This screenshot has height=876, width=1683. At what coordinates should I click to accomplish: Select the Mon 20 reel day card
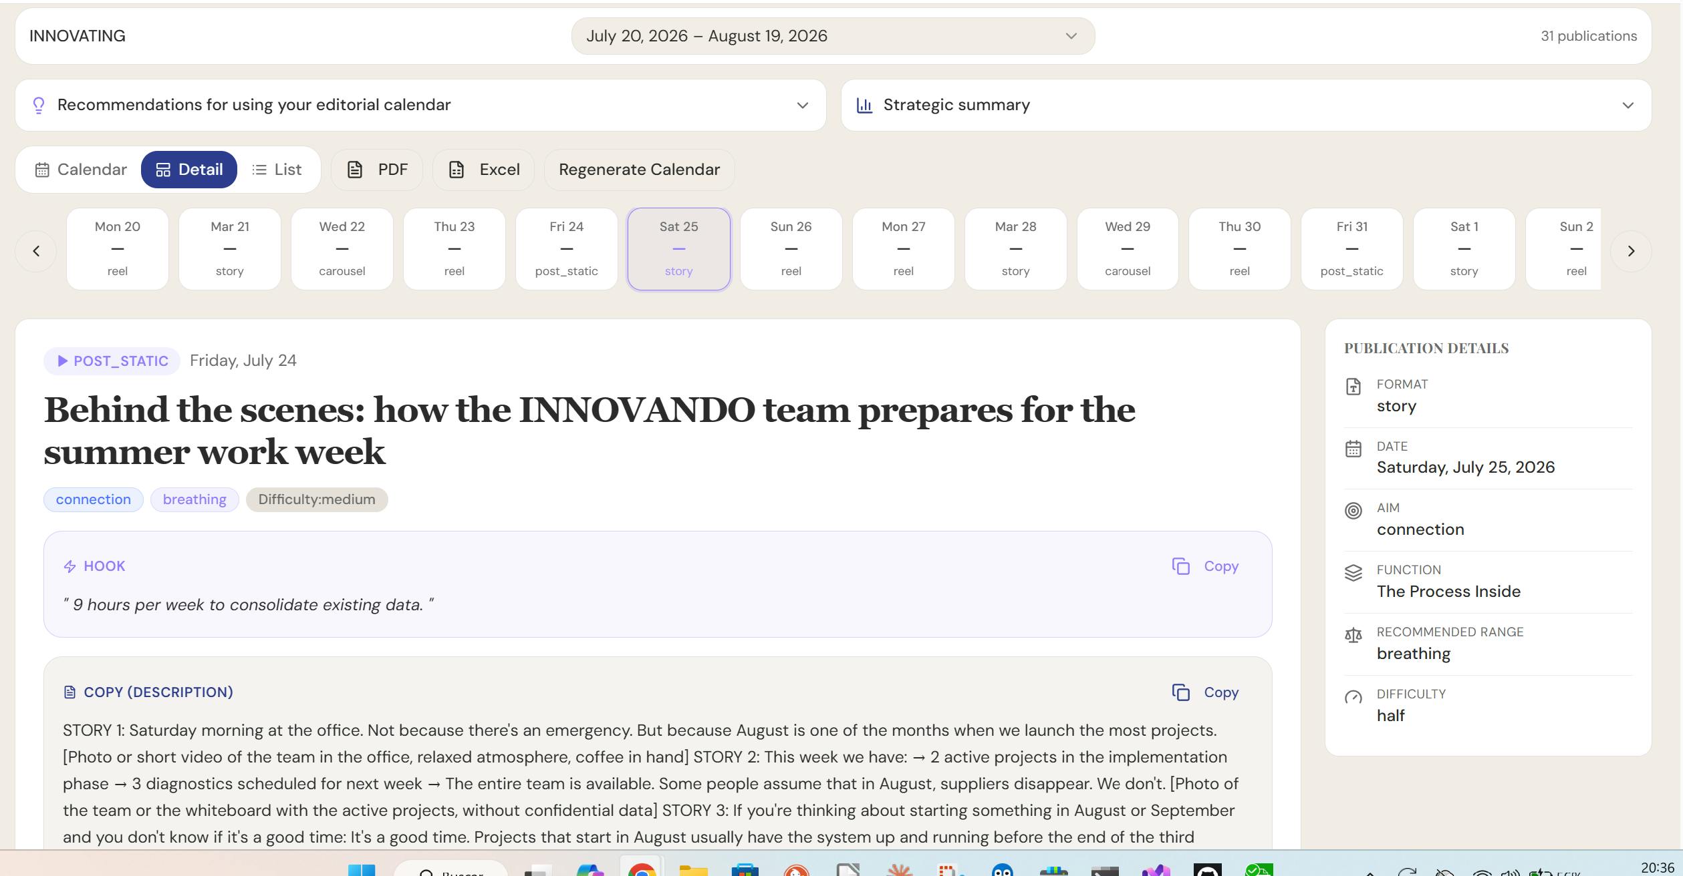[x=118, y=249]
